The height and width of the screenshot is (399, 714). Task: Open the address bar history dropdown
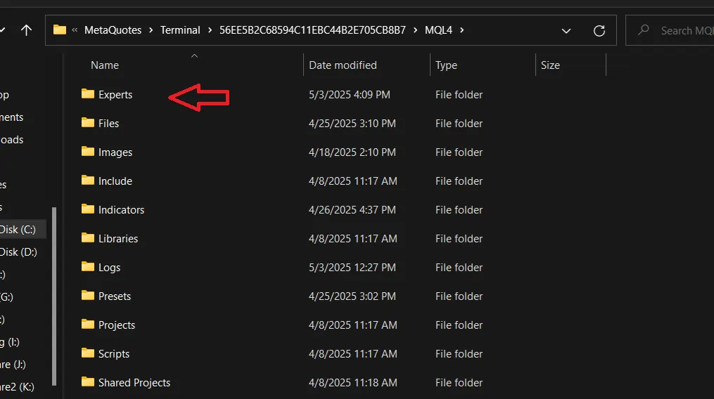566,31
